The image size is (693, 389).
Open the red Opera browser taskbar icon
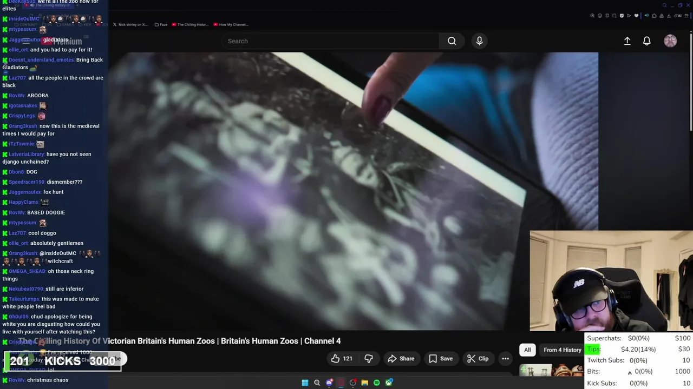pyautogui.click(x=341, y=383)
